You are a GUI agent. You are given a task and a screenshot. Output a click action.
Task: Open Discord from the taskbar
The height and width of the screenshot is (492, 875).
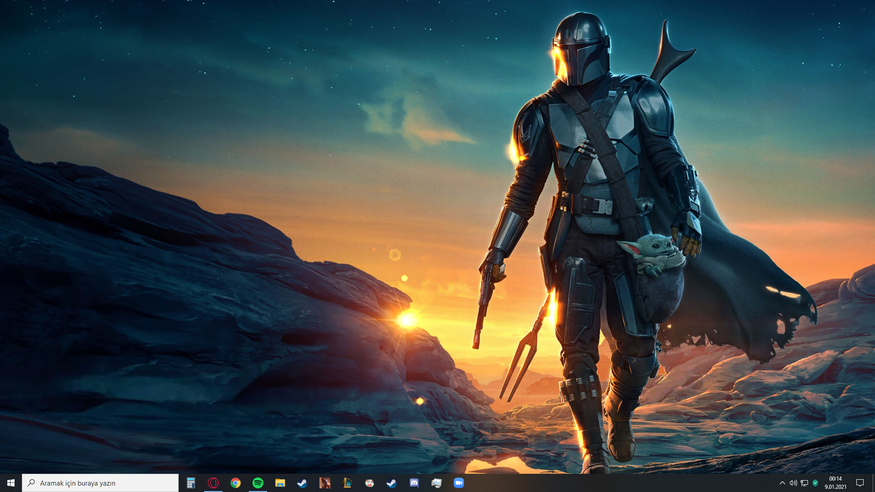point(414,483)
